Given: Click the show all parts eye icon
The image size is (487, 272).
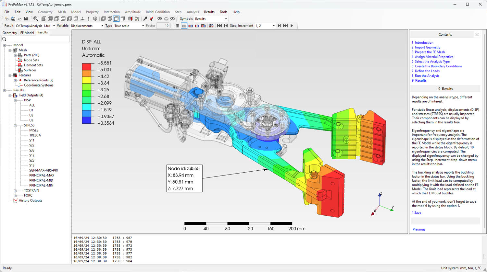Looking at the screenshot, I should click(159, 19).
